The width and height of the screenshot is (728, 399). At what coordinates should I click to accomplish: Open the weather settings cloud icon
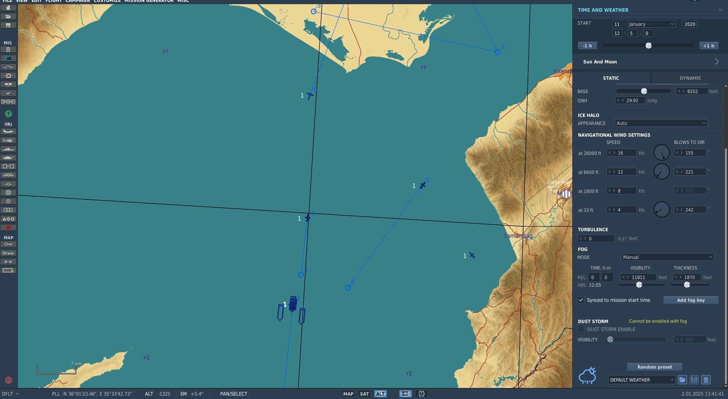click(x=8, y=58)
